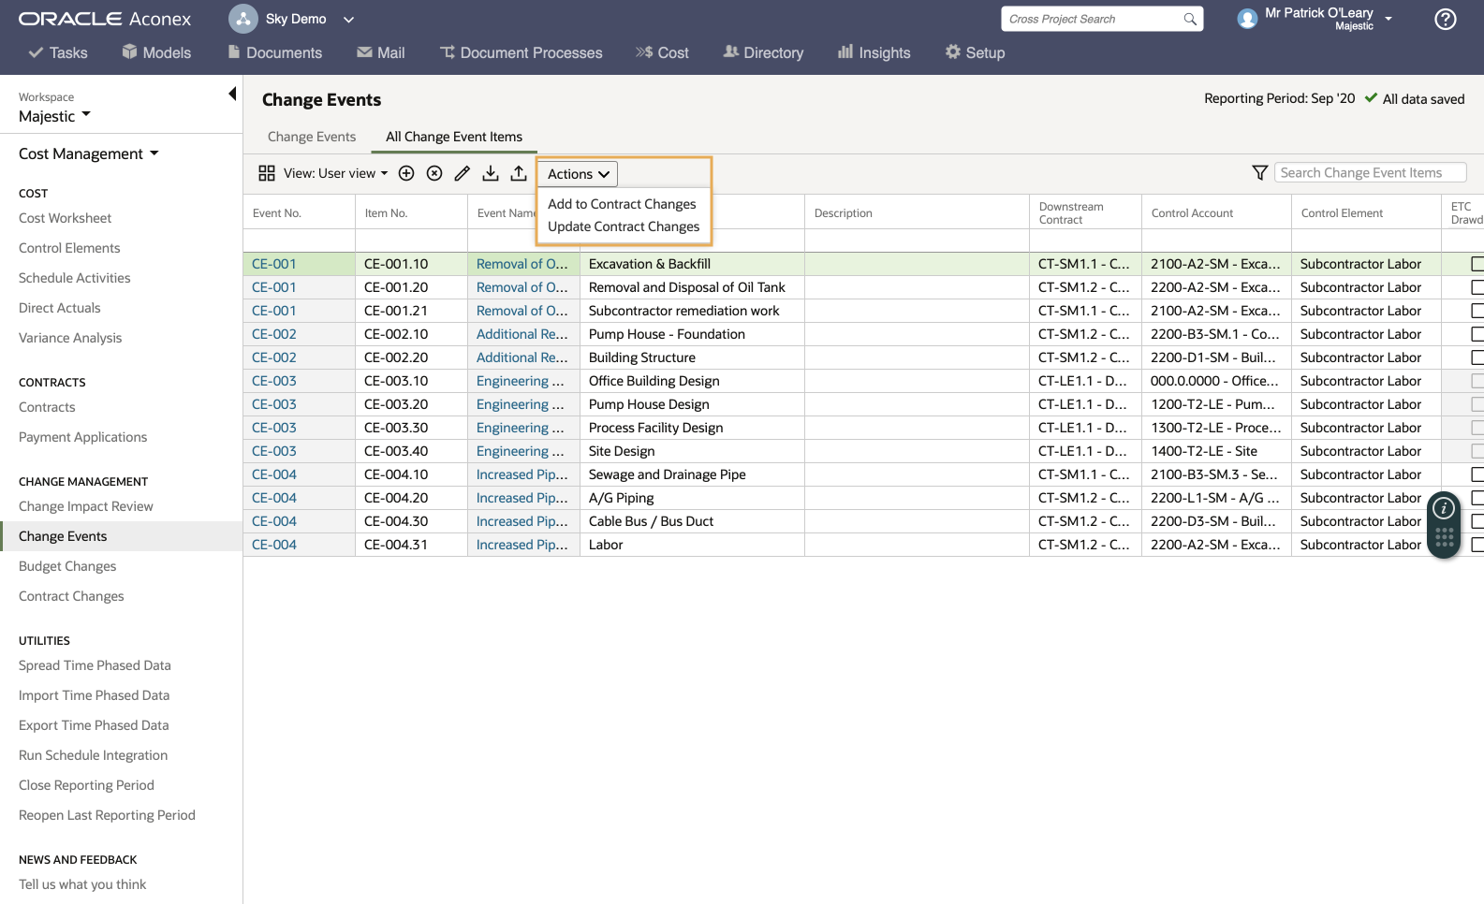Select Add to Contract Changes
The height and width of the screenshot is (904, 1484).
point(622,204)
